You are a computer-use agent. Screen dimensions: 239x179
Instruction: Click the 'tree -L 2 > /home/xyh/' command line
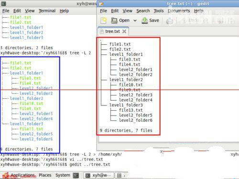[61, 154]
